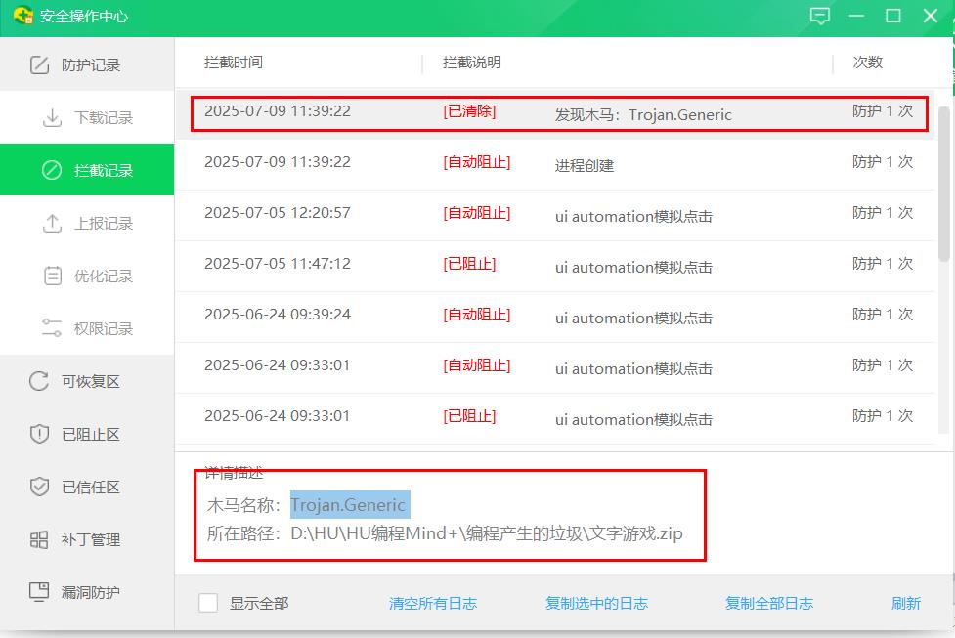Screen dimensions: 955x638
Task: Click the 下载记录 download icon
Action: 53,117
